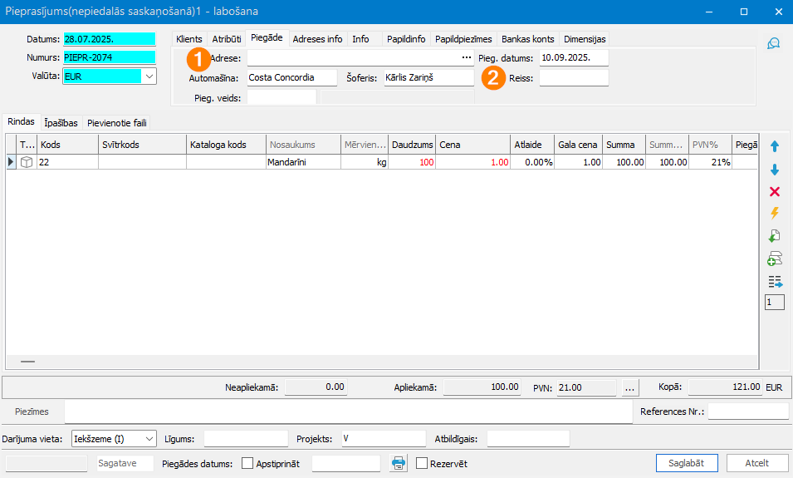Open the Dimensijas tab
Screen dimensions: 793x478
(585, 39)
